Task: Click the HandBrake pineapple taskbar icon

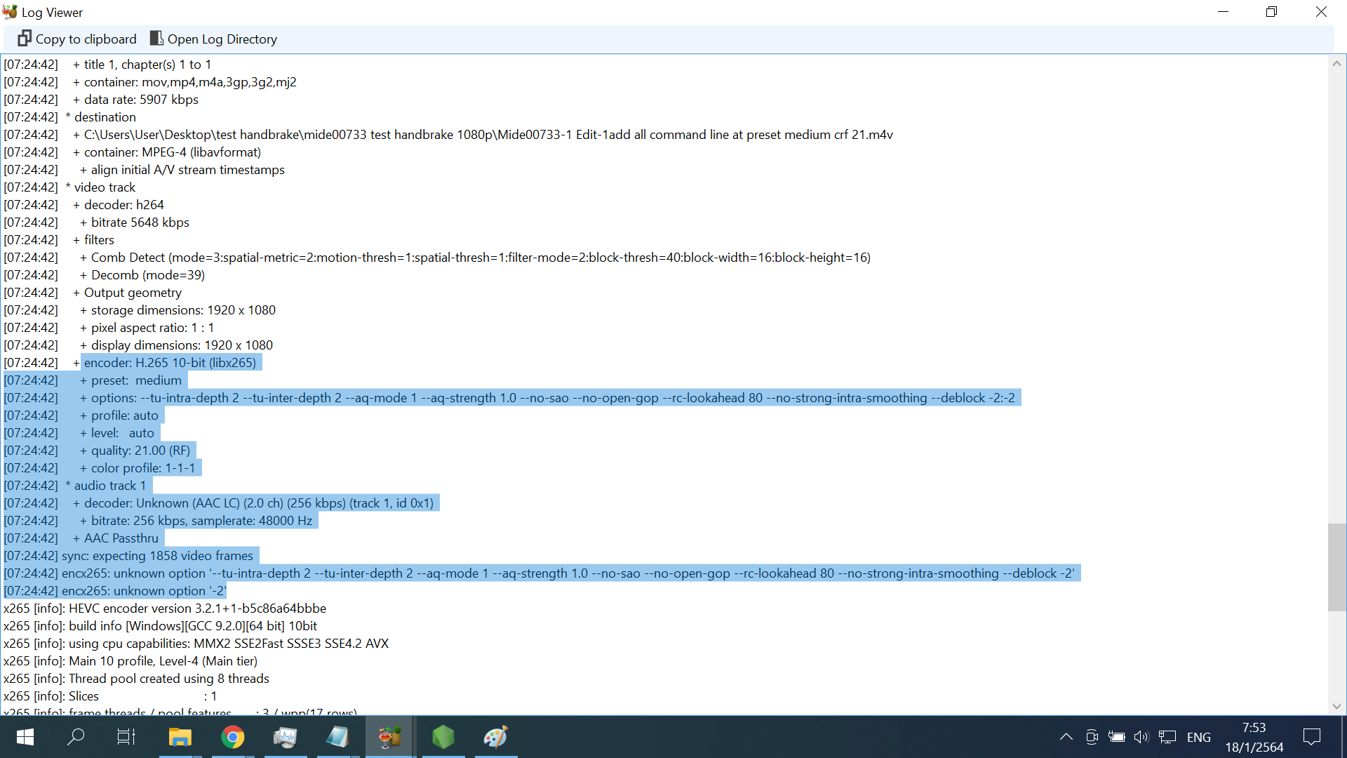Action: [390, 737]
